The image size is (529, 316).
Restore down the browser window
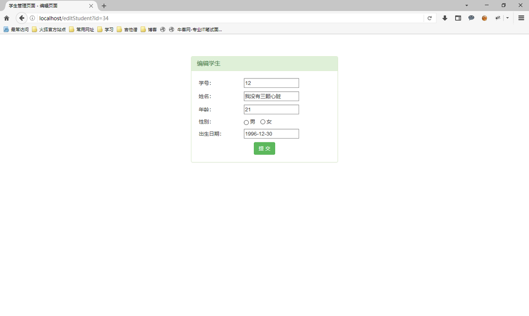(503, 5)
